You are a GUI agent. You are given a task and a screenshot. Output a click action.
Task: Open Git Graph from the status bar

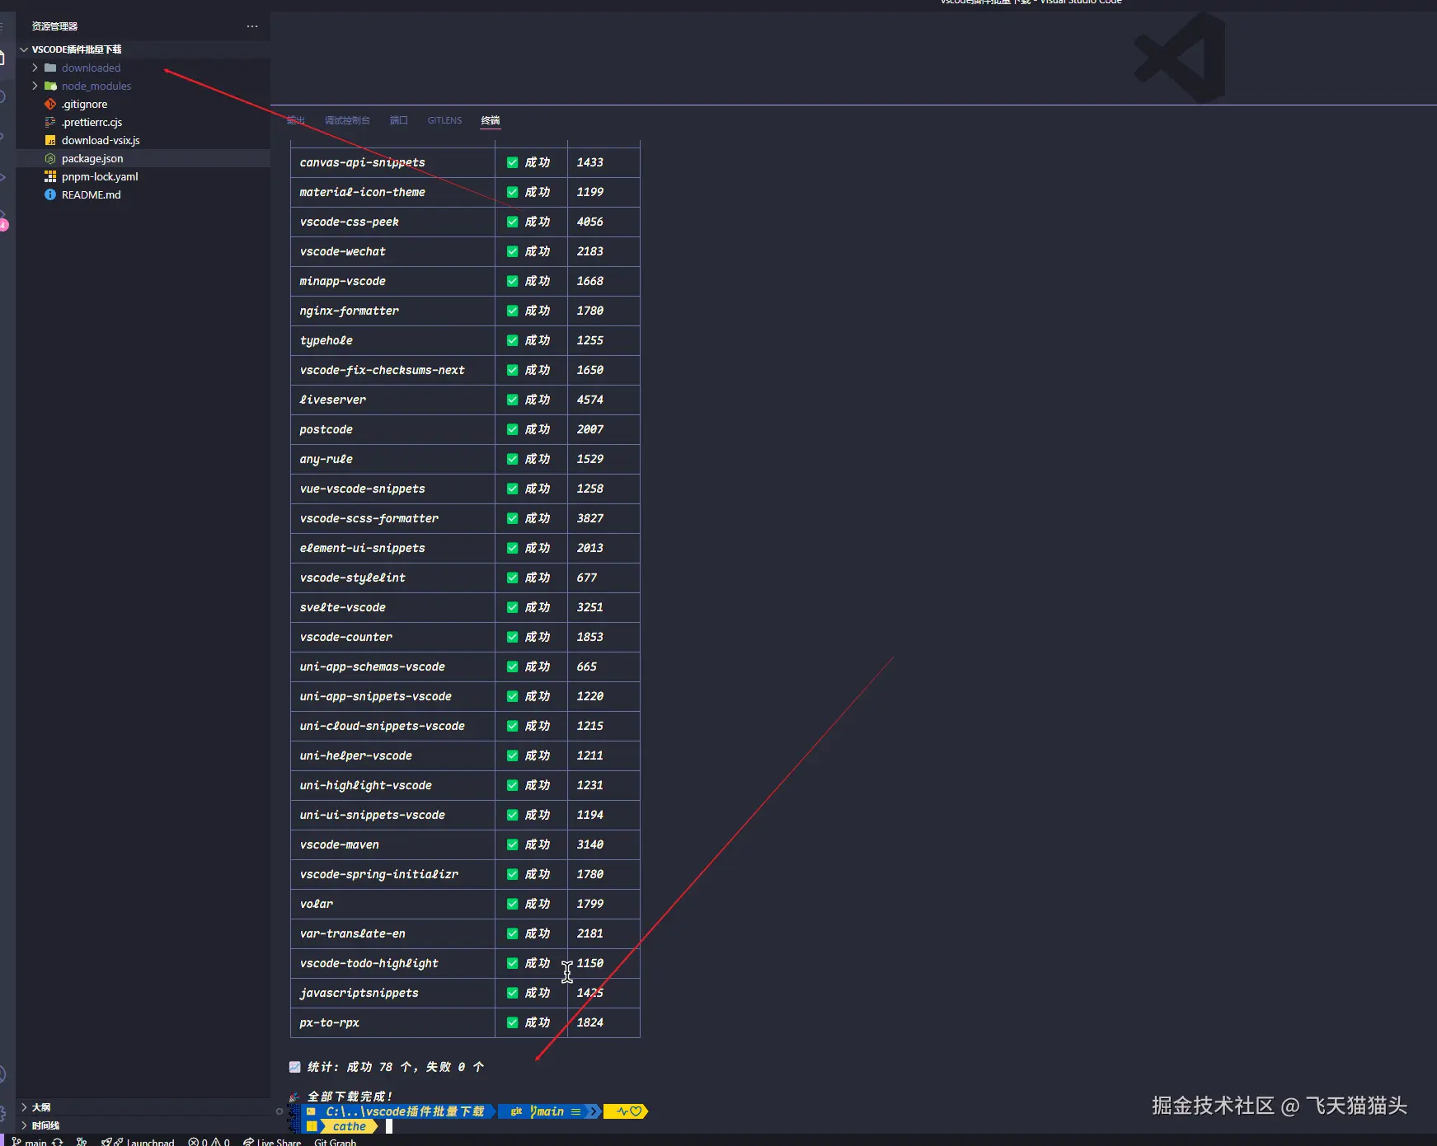tap(335, 1141)
